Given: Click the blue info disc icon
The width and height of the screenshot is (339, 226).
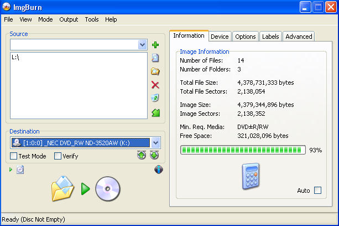Looking at the screenshot, I should coord(159,169).
